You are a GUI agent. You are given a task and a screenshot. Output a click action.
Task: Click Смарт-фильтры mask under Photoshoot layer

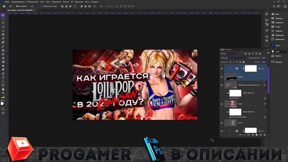235,93
